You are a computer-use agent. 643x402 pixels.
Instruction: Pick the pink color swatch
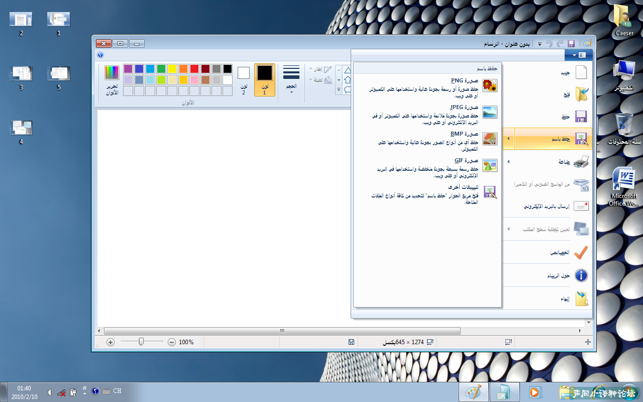[194, 80]
